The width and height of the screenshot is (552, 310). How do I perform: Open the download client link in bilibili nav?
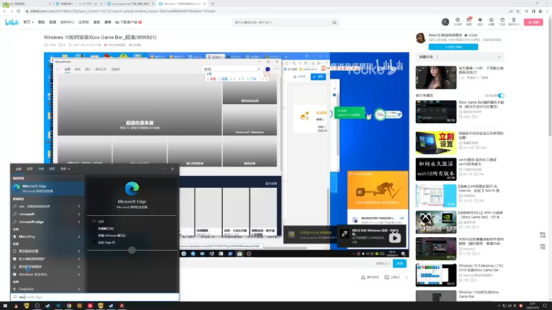tap(128, 22)
